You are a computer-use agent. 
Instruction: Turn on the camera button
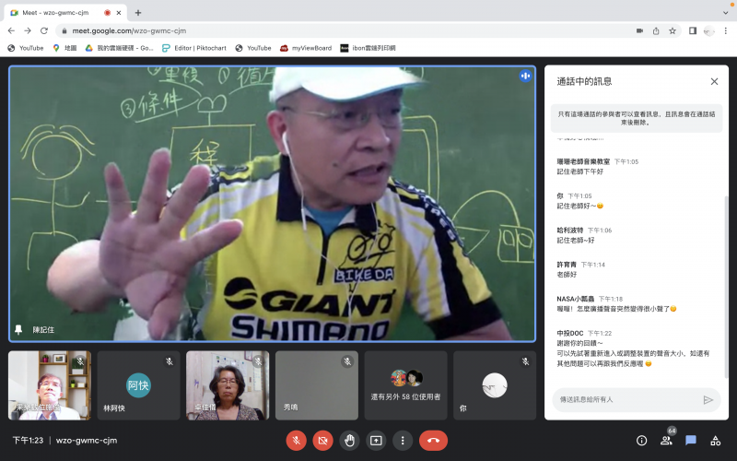pyautogui.click(x=322, y=441)
